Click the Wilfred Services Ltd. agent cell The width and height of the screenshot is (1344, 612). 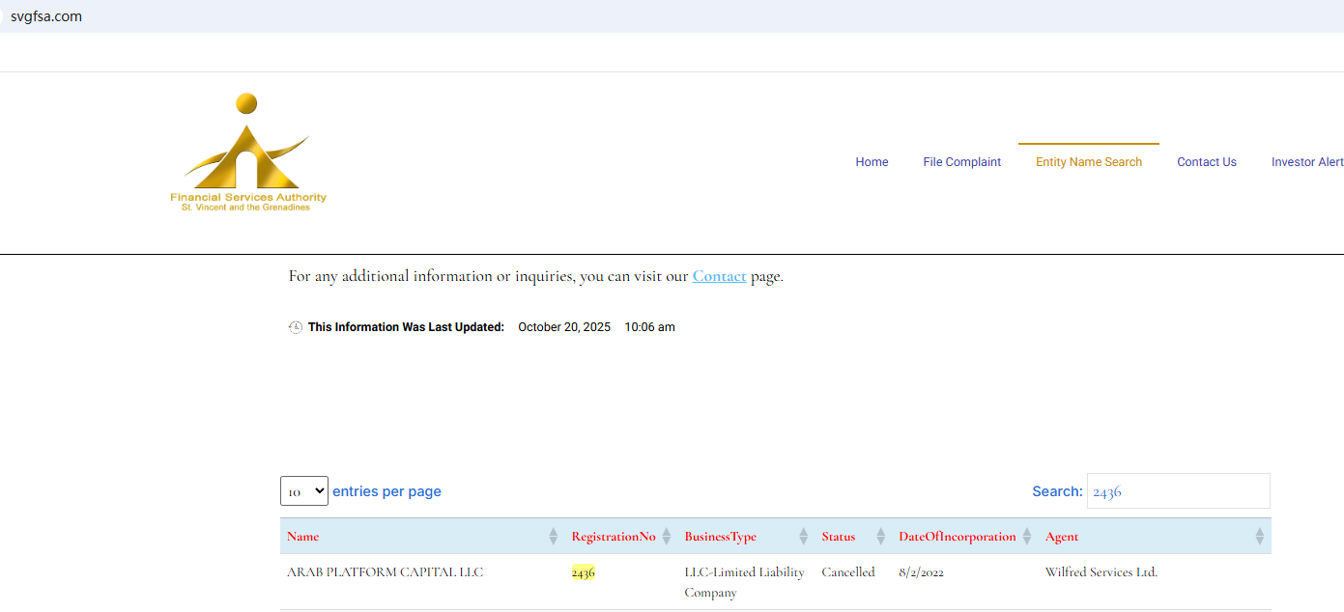coord(1101,572)
